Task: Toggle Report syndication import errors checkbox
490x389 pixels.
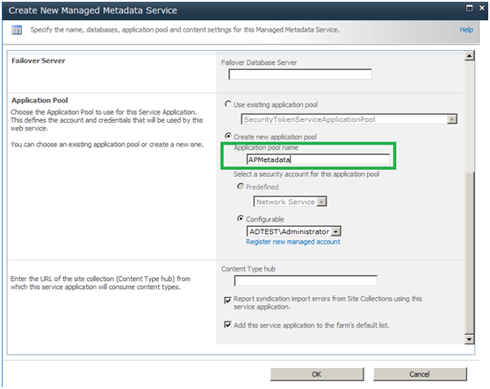Action: 227,301
